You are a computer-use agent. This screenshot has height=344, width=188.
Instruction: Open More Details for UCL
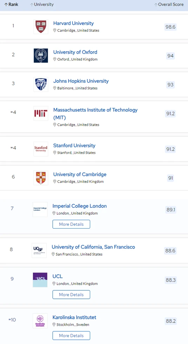point(71,295)
